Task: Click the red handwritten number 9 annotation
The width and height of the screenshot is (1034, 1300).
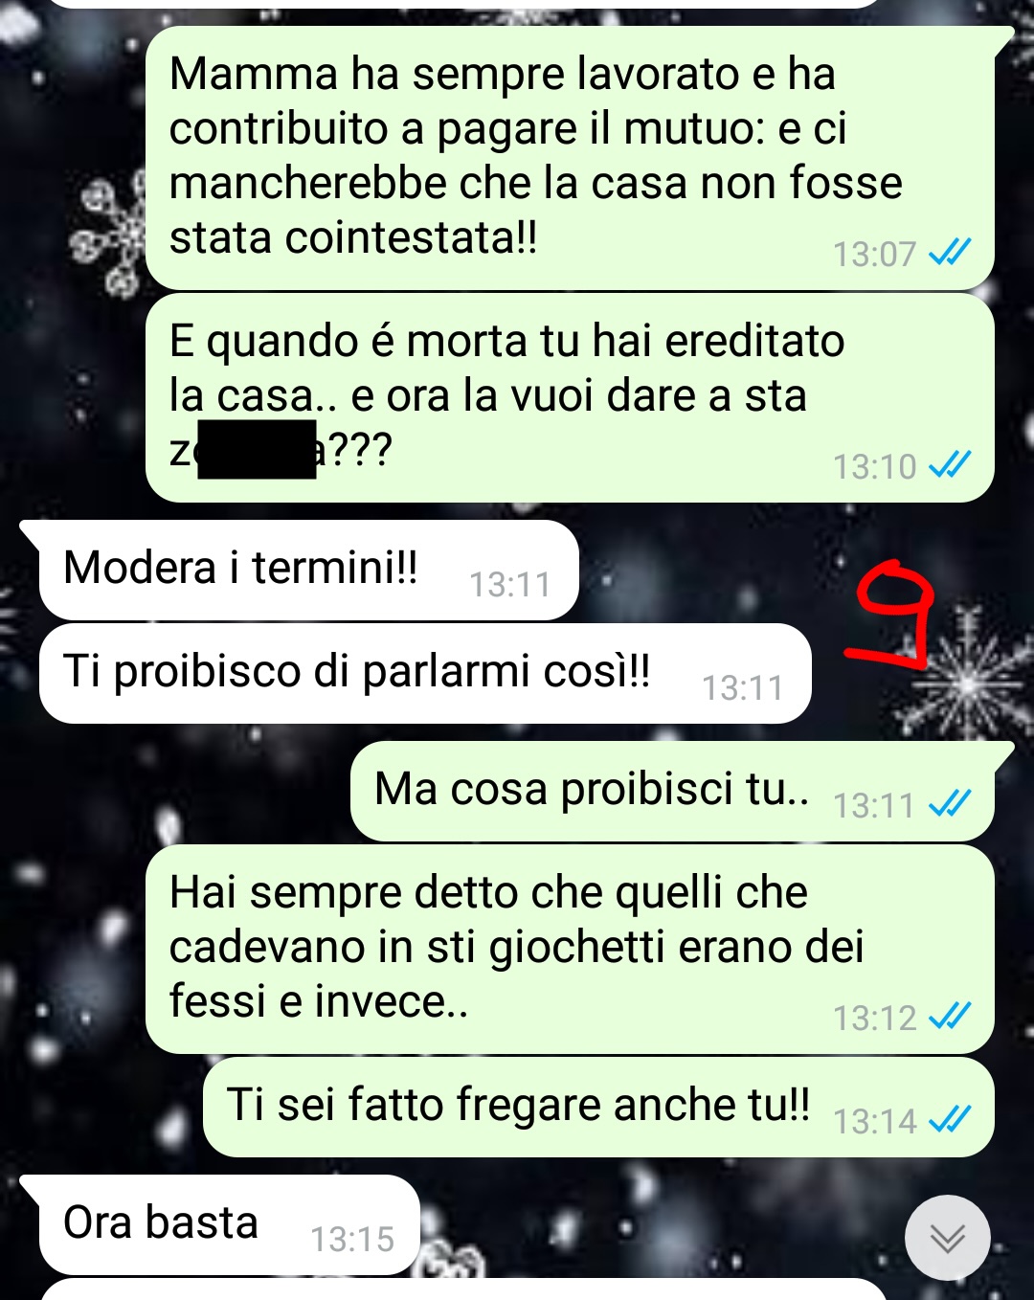Action: [890, 615]
